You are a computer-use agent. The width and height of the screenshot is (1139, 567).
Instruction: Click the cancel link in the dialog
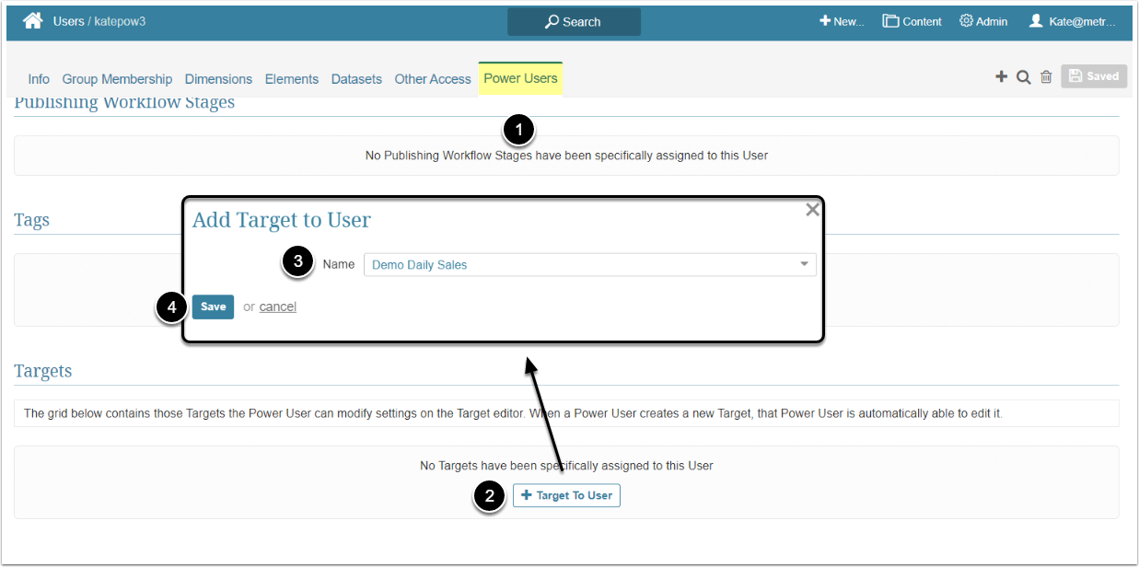(x=278, y=307)
